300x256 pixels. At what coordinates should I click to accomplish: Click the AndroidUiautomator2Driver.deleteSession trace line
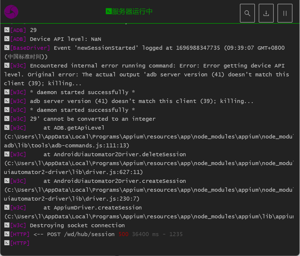pos(115,154)
